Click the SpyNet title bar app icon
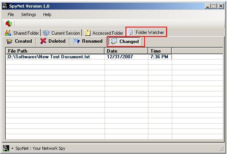Viewport: 227px width, 154px height. pyautogui.click(x=5, y=6)
